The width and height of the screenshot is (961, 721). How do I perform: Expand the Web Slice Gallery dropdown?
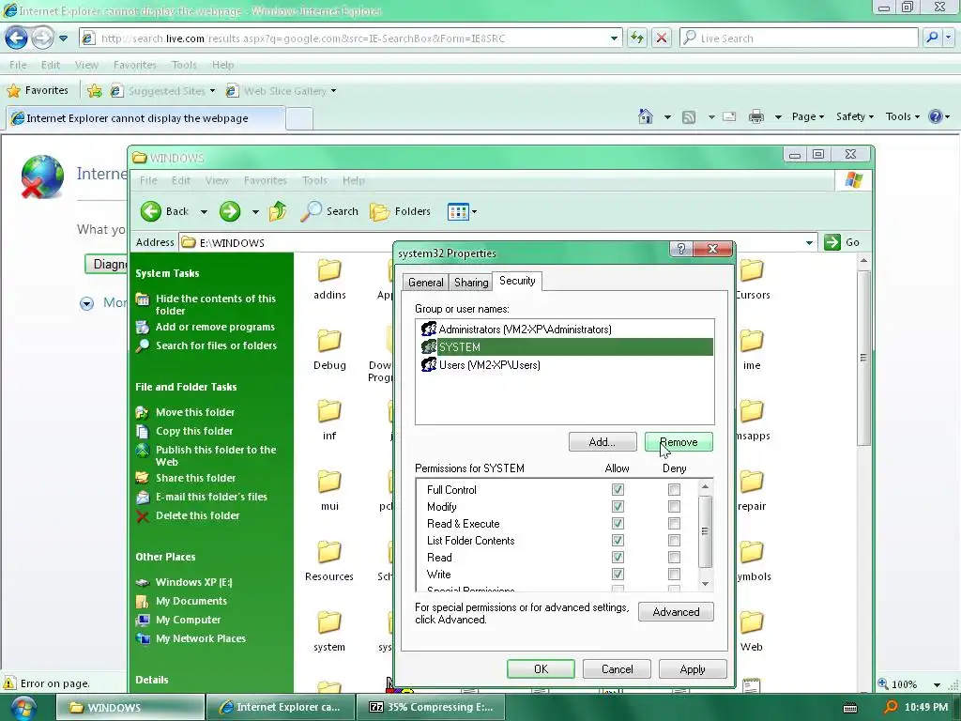tap(333, 91)
